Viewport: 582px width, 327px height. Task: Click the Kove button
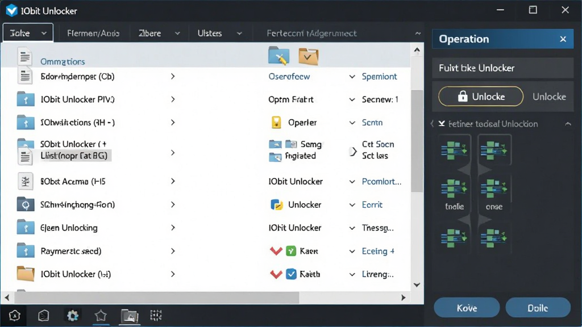click(467, 308)
